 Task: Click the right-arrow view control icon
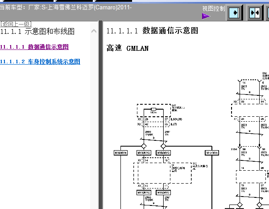tap(234, 13)
